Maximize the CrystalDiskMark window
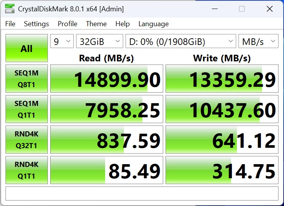Viewport: 284px width, 206px height. click(x=242, y=9)
